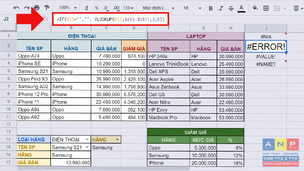Viewport: 304px width, 171px height.
Task: Format as currency (đ)
Action: point(87,8)
